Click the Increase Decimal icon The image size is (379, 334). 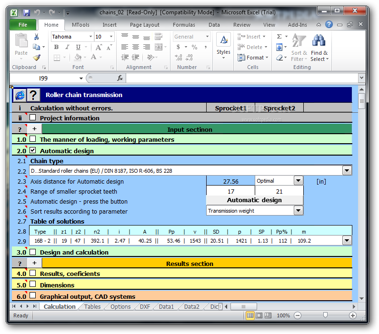click(179, 57)
